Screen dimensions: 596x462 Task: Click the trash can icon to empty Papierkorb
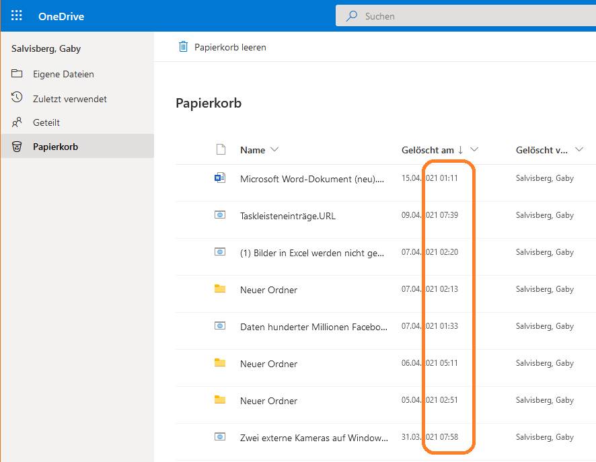(184, 47)
